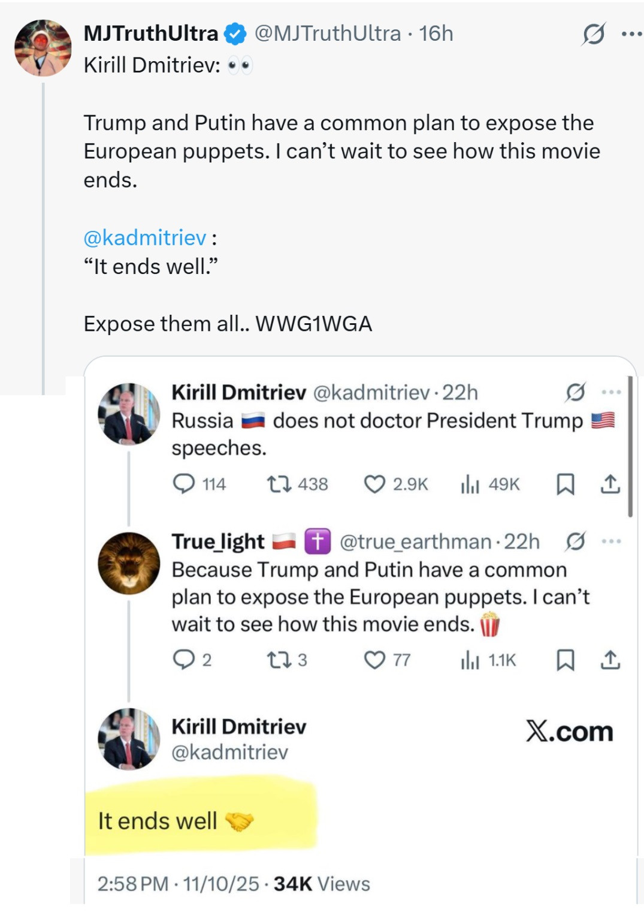
Task: Open MJTruthUltra's profile avatar
Action: pyautogui.click(x=43, y=48)
